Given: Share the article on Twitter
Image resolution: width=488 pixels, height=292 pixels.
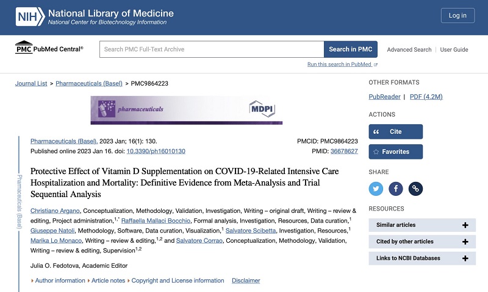Looking at the screenshot, I should (376, 189).
